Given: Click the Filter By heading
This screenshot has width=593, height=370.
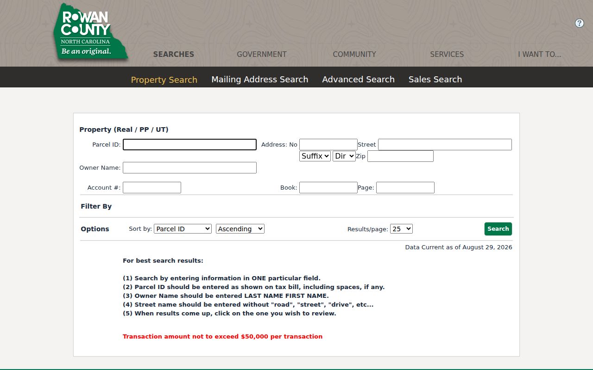Looking at the screenshot, I should coord(96,206).
